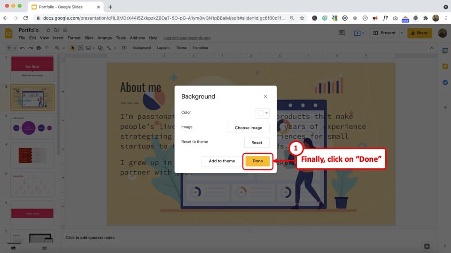
Task: Select slide 1 thumbnail 'Your Name'
Action: 32,68
